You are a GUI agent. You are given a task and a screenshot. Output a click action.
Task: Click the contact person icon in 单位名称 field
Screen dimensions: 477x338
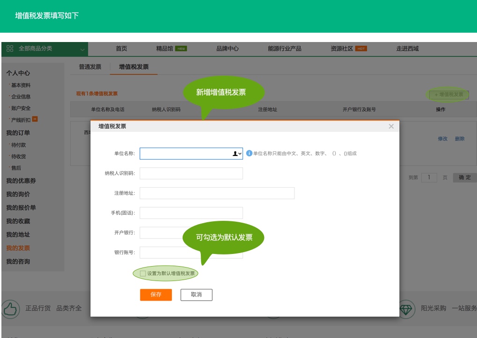click(235, 154)
